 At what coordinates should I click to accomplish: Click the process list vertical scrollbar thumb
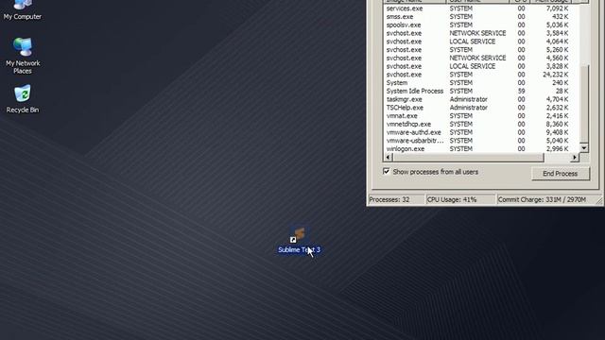coord(584,104)
